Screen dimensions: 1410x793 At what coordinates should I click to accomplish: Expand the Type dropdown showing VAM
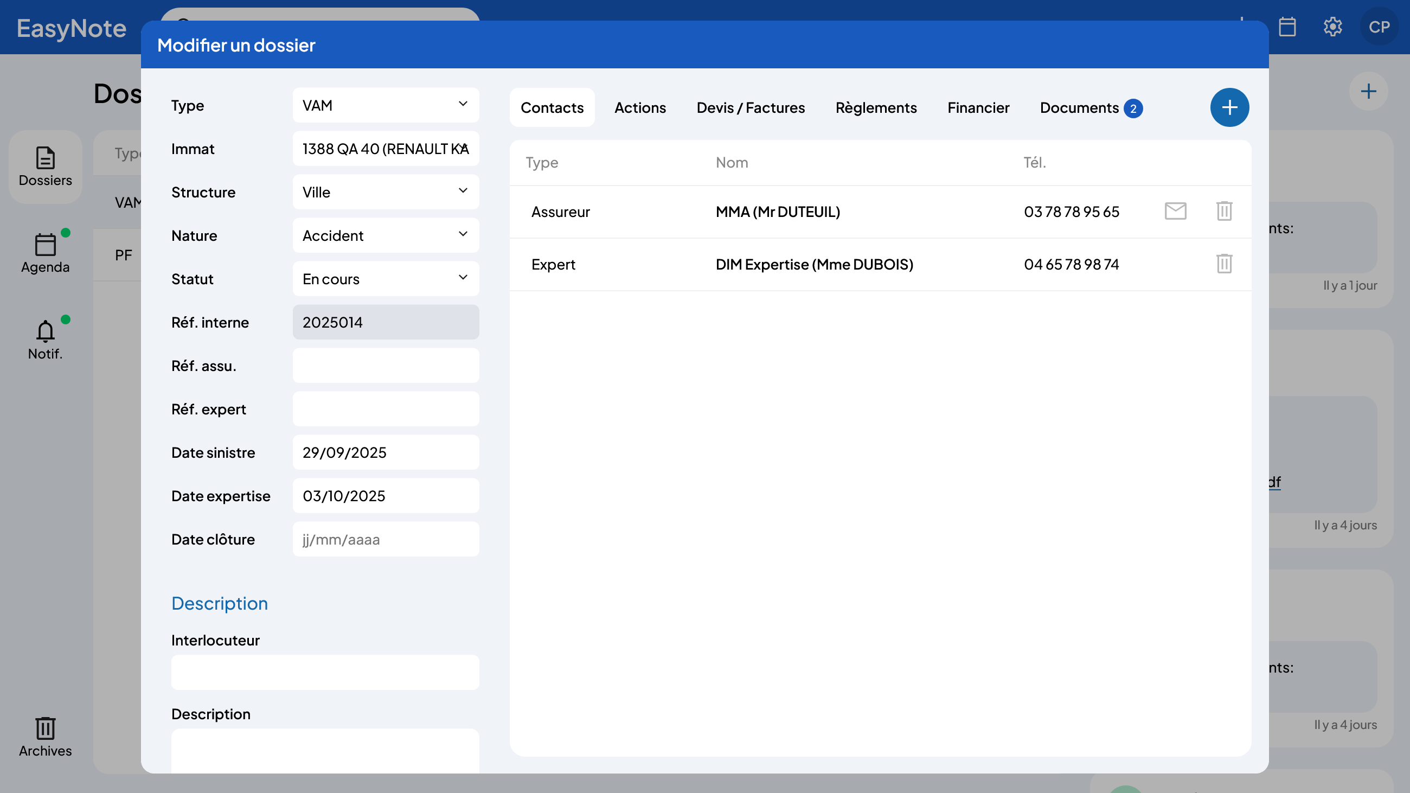click(x=386, y=105)
